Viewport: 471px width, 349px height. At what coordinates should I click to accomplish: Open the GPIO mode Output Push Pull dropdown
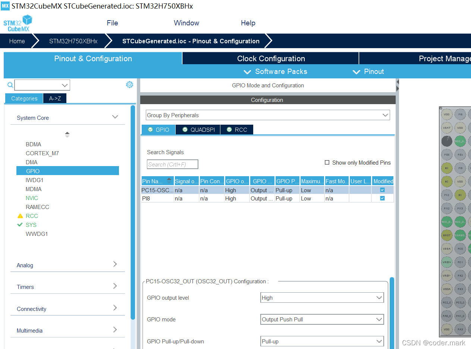click(x=322, y=320)
